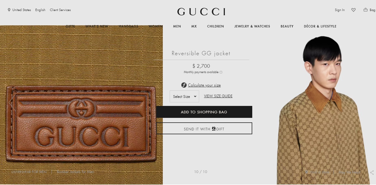Click the SEND IT WITH A GIFT button
This screenshot has width=376, height=185.
pyautogui.click(x=204, y=129)
